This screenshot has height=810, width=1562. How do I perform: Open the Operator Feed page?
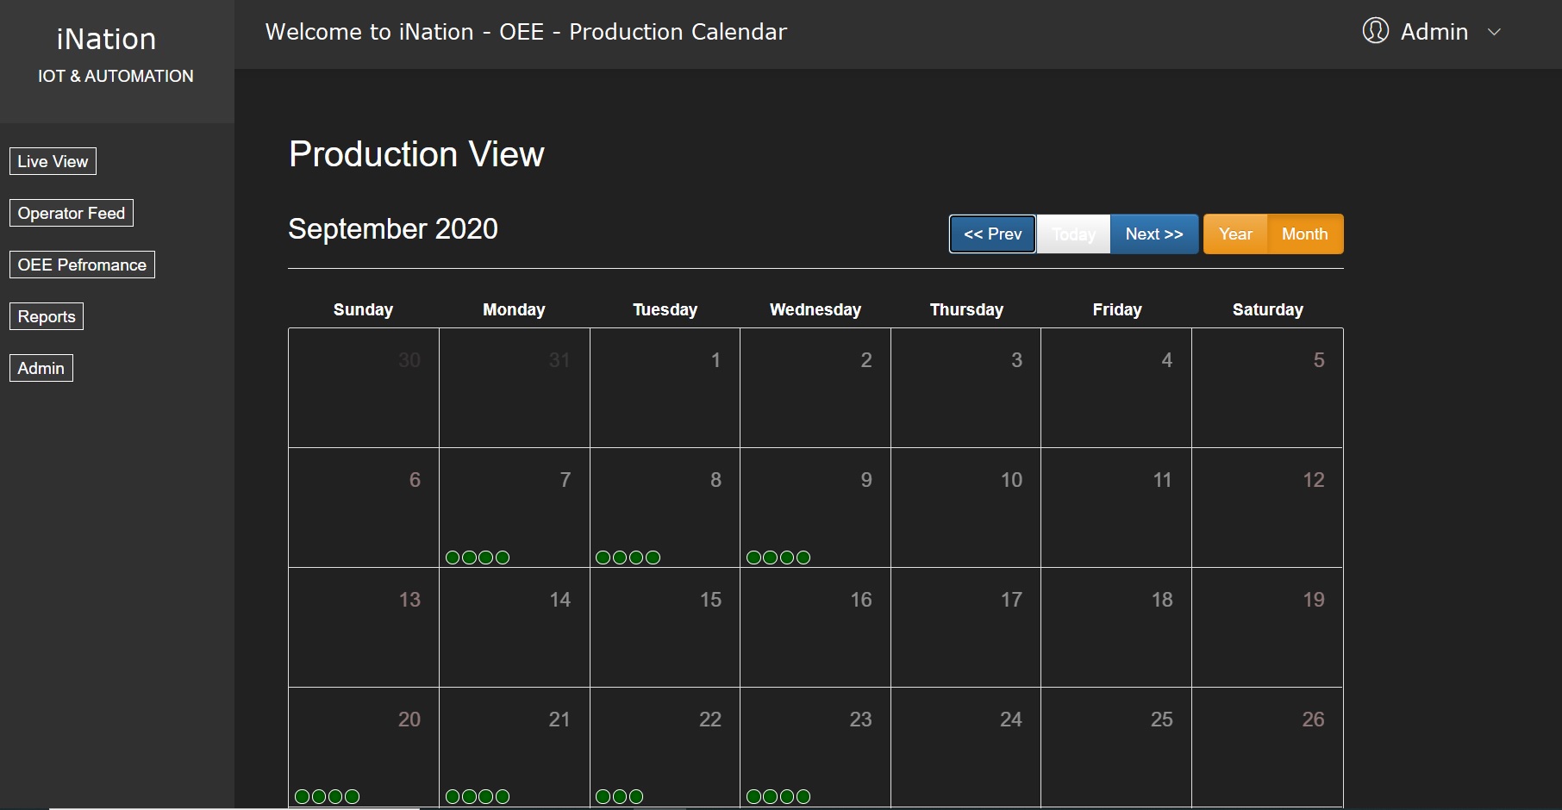click(72, 213)
